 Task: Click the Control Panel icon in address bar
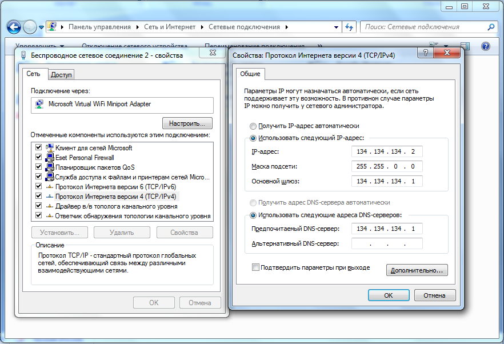52,27
